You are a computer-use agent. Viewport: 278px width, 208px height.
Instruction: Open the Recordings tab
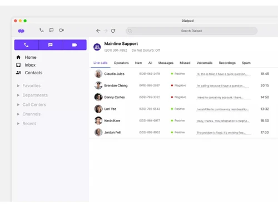click(227, 63)
